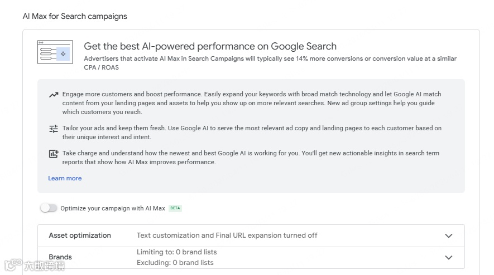This screenshot has height=275, width=494.
Task: Enable Optimize your campaign with AI Max
Action: click(49, 208)
